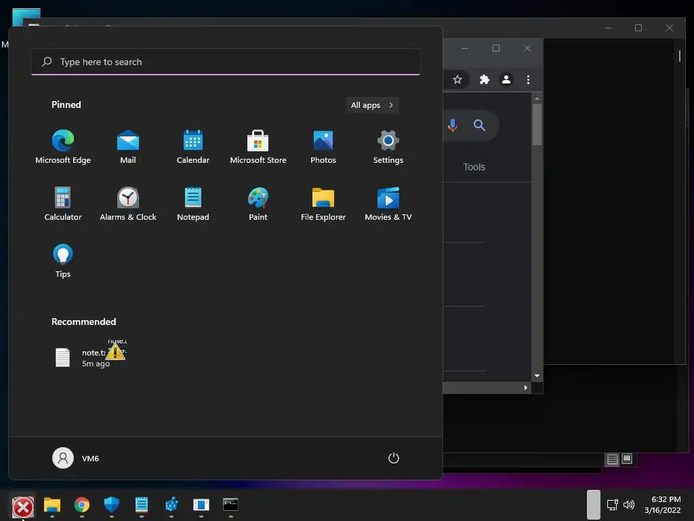This screenshot has width=694, height=521.
Task: Click the list view icon in back window
Action: coord(612,459)
